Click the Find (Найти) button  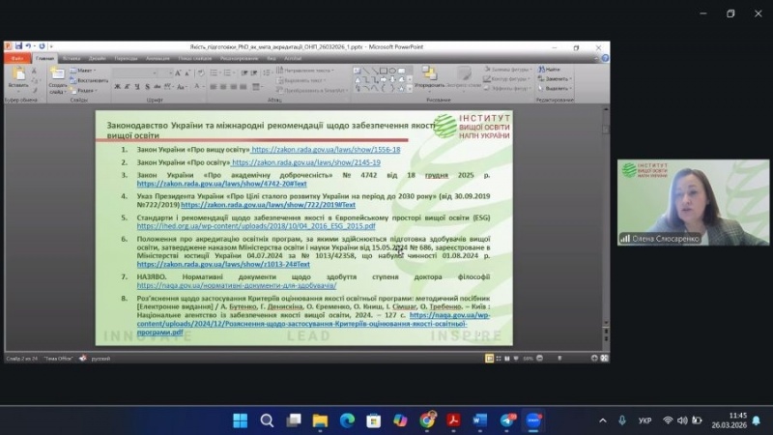click(552, 70)
